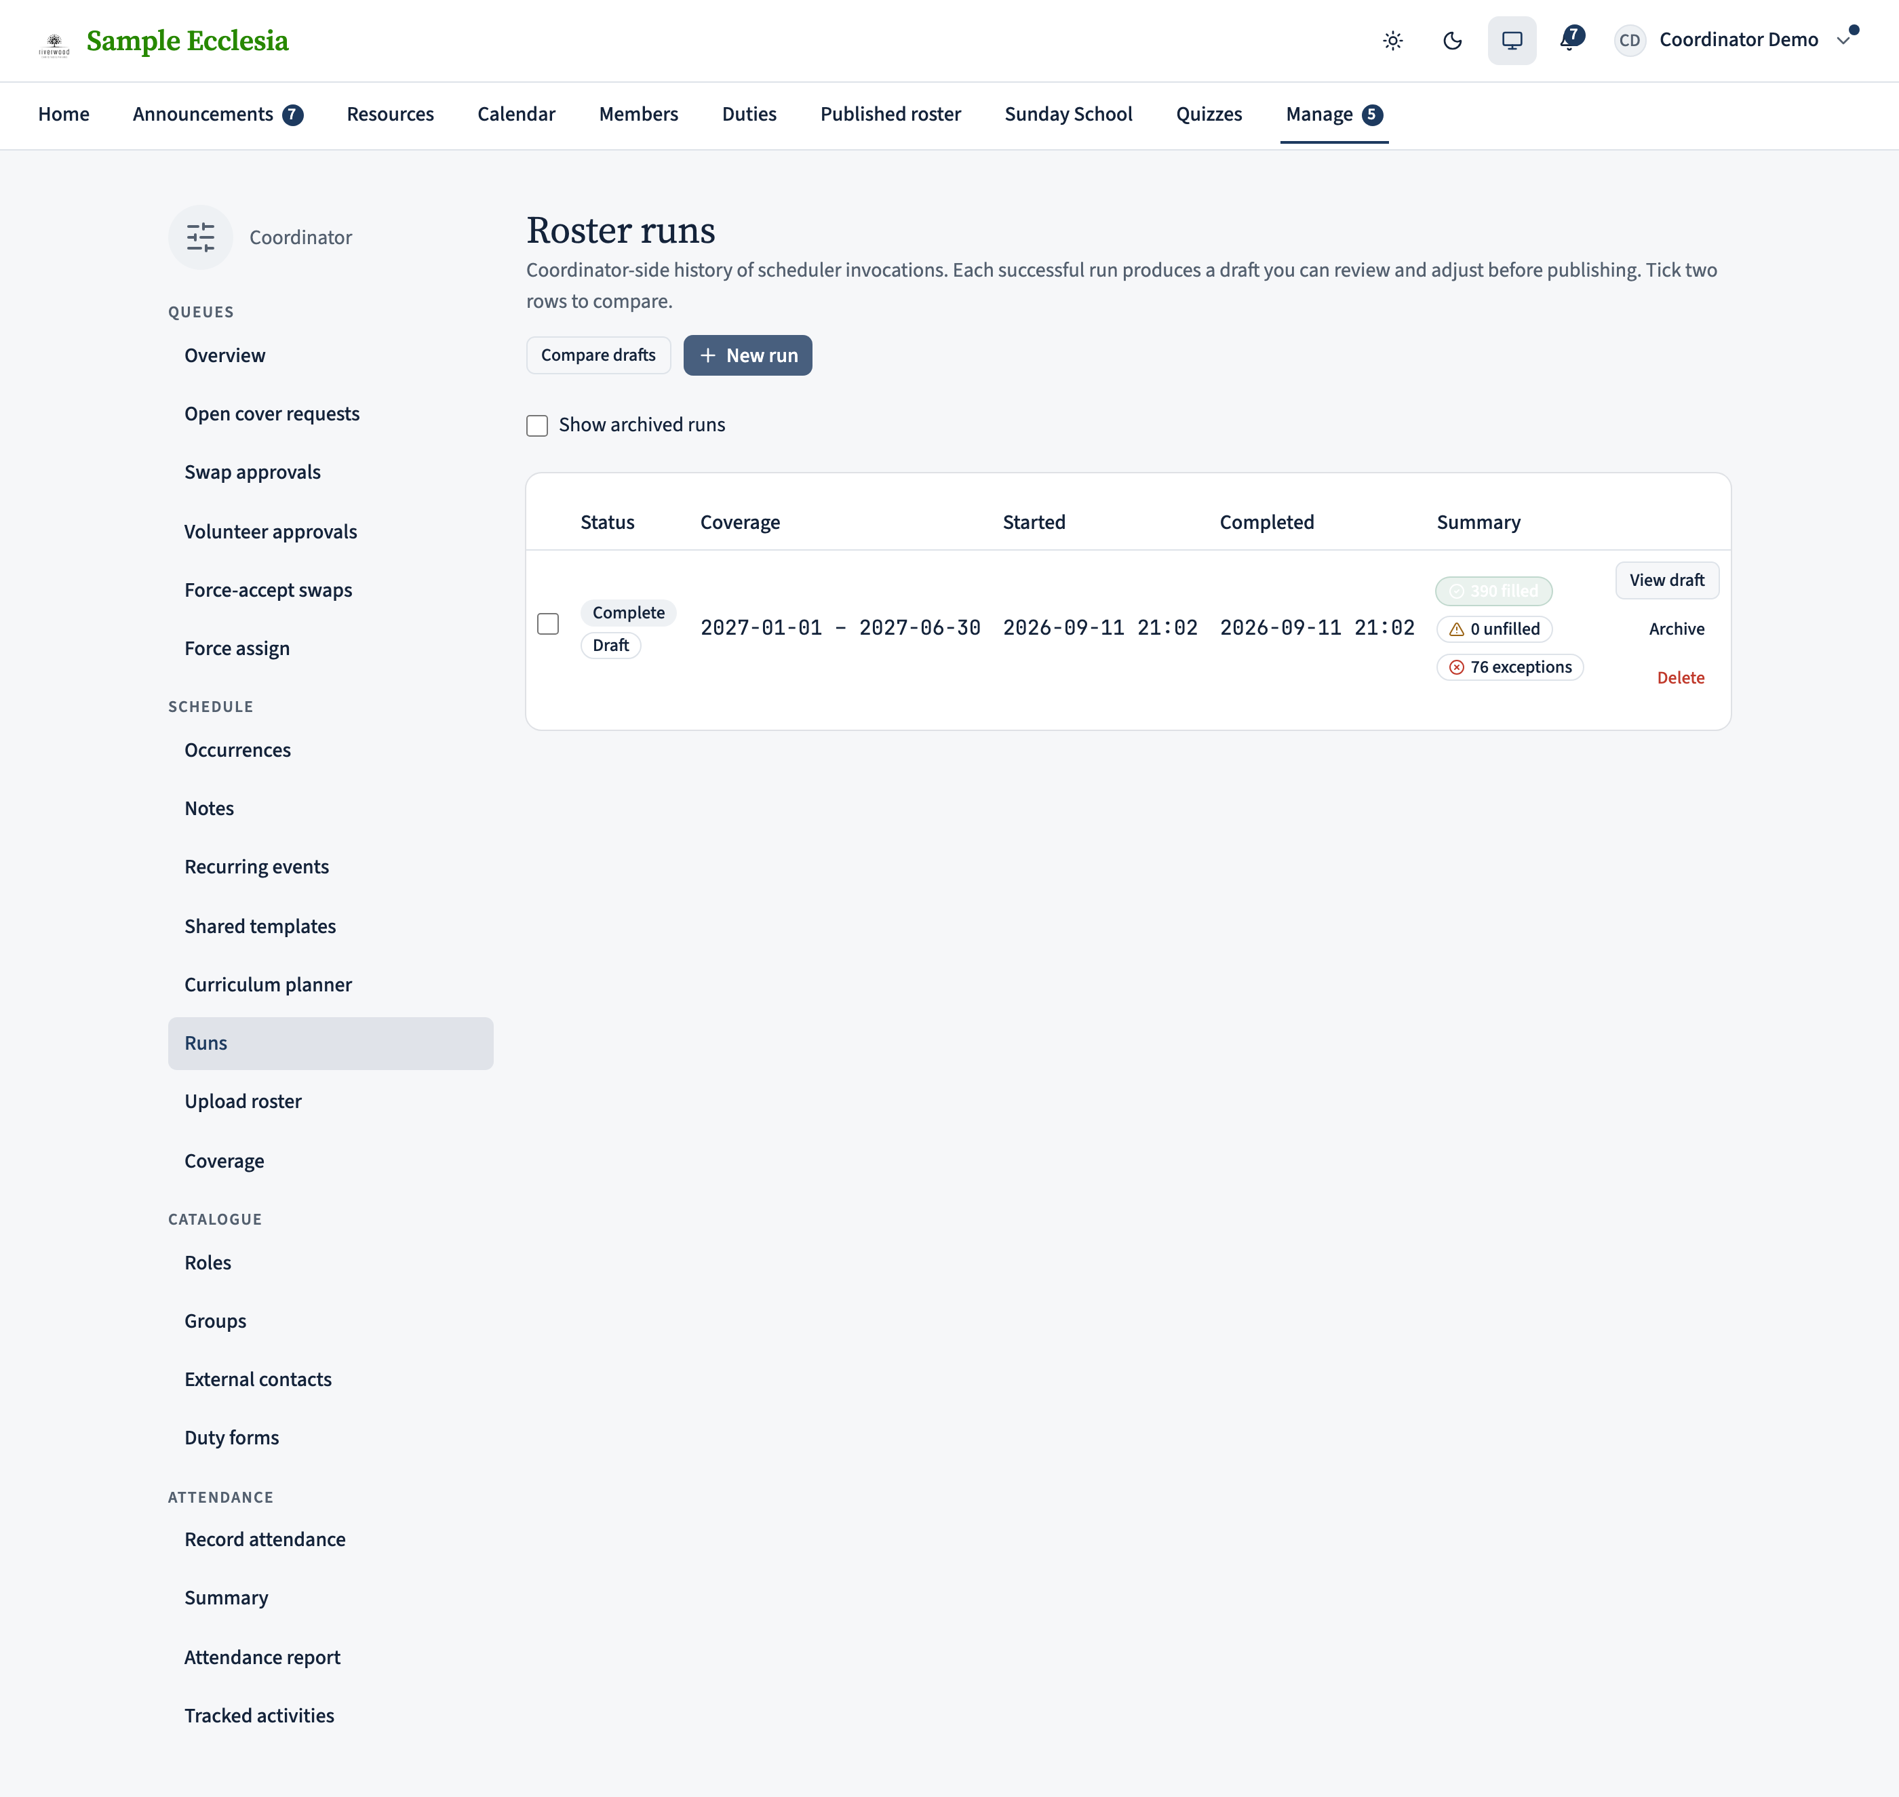1899x1797 pixels.
Task: Switch to dark theme moon icon
Action: pyautogui.click(x=1453, y=40)
